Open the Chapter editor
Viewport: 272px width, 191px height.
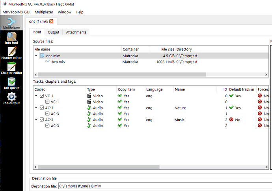coord(11,68)
